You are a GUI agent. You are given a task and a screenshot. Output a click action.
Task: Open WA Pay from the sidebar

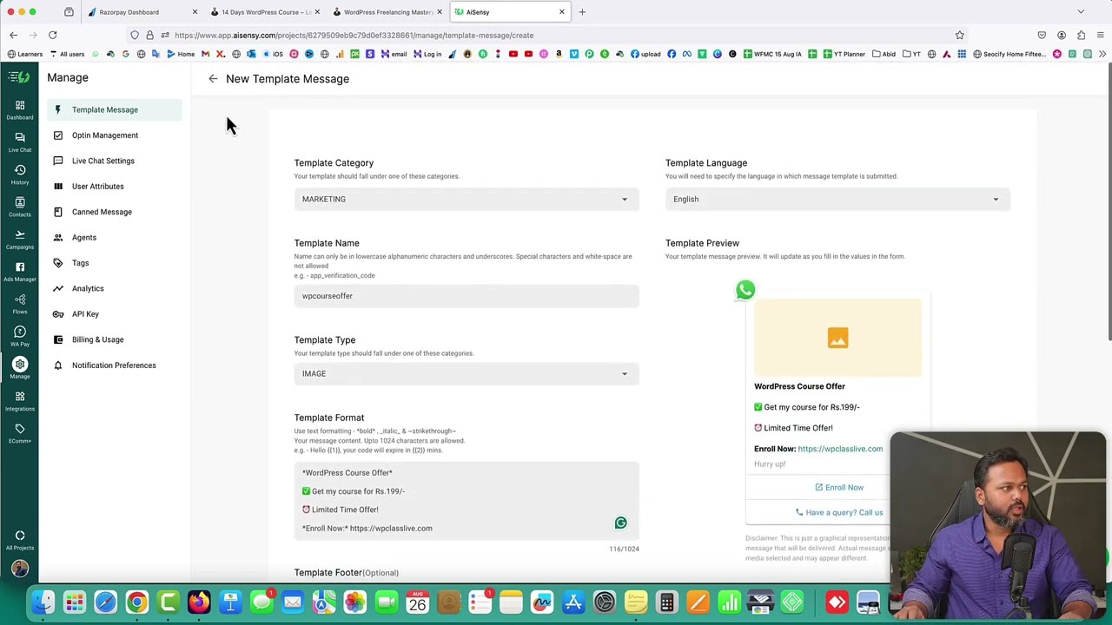(x=19, y=336)
